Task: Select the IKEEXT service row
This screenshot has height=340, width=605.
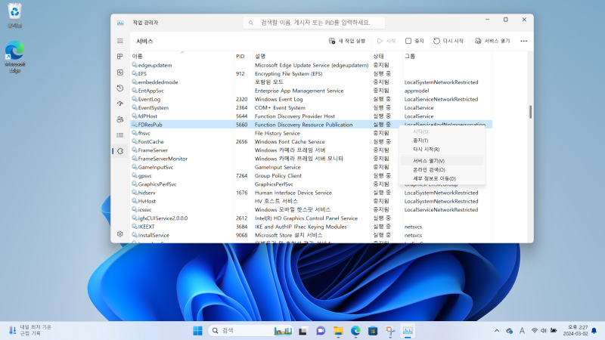Action: (x=311, y=227)
